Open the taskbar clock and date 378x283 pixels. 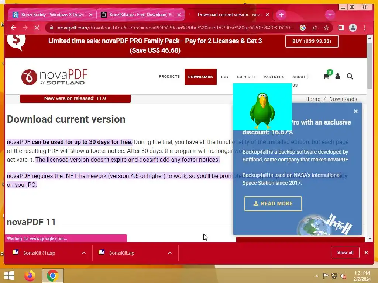pyautogui.click(x=362, y=276)
